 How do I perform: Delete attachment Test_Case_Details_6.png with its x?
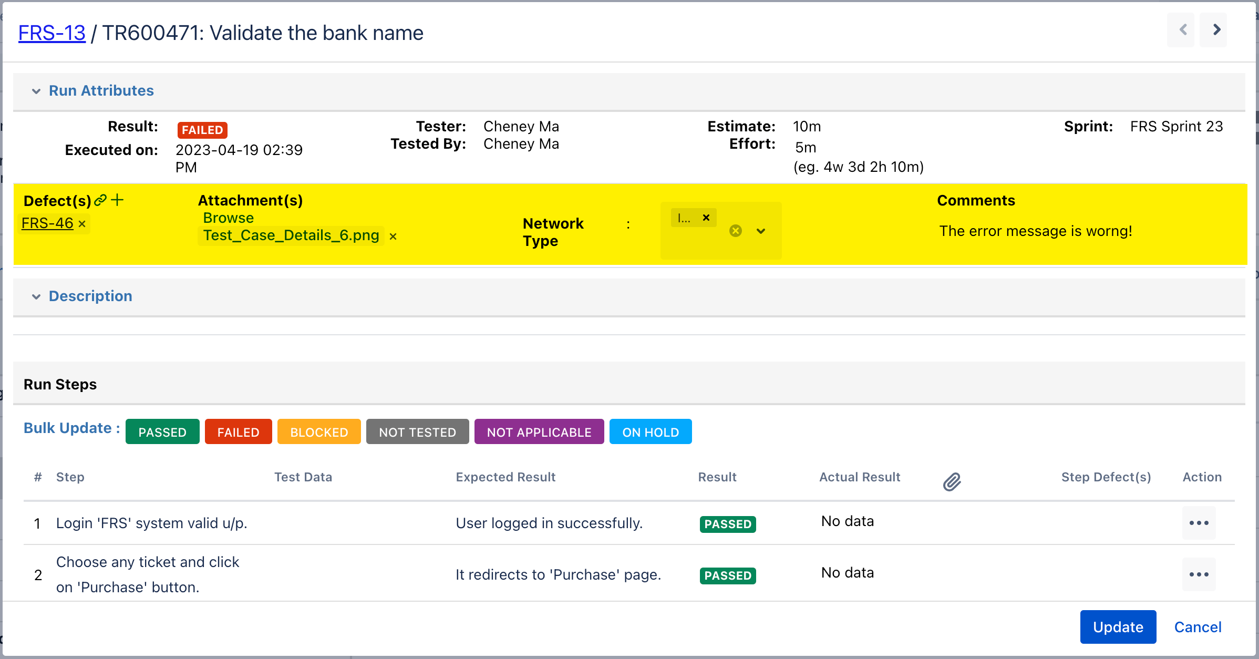pyautogui.click(x=393, y=236)
